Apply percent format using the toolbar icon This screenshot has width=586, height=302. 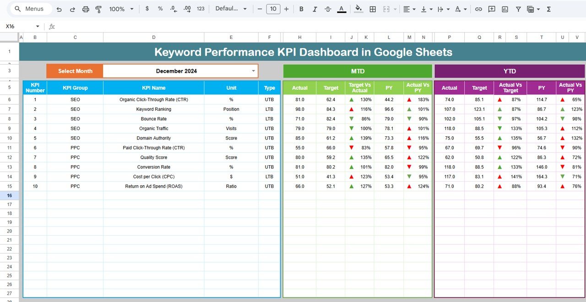click(x=159, y=9)
